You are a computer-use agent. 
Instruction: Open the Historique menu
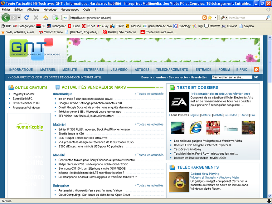[x=50, y=10]
